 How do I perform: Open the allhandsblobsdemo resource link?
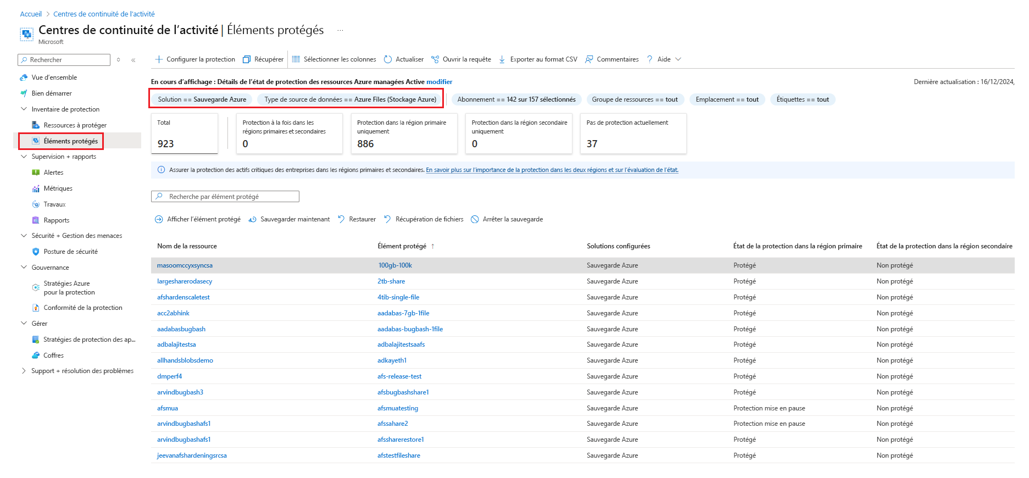(x=185, y=360)
